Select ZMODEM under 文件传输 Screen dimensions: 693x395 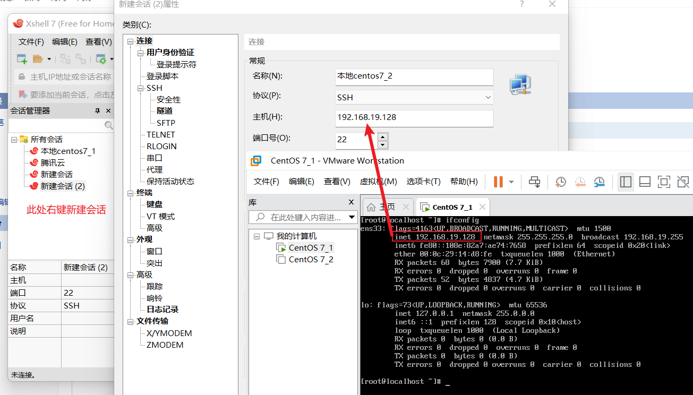[x=165, y=345]
